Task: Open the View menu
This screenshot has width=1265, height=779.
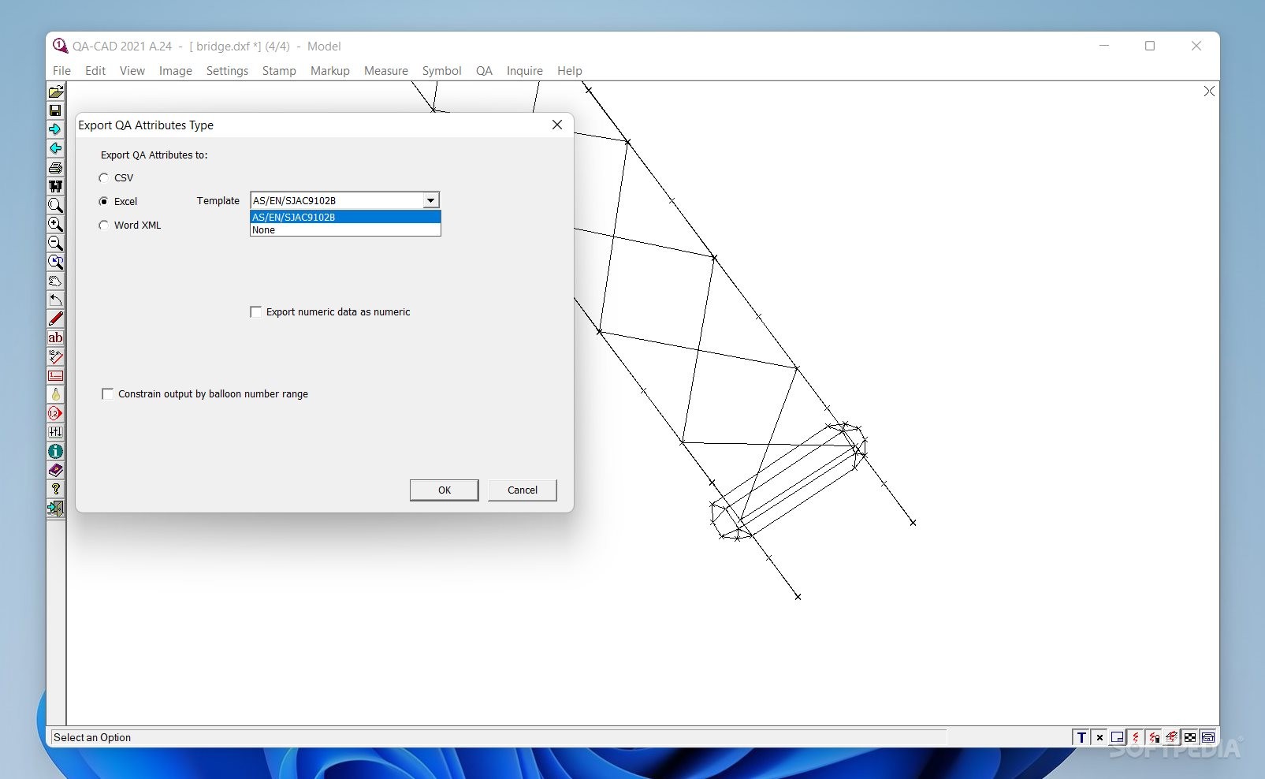Action: point(132,71)
